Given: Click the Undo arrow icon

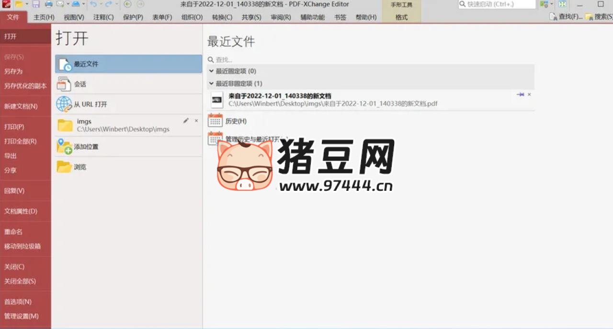Looking at the screenshot, I should tap(94, 4).
